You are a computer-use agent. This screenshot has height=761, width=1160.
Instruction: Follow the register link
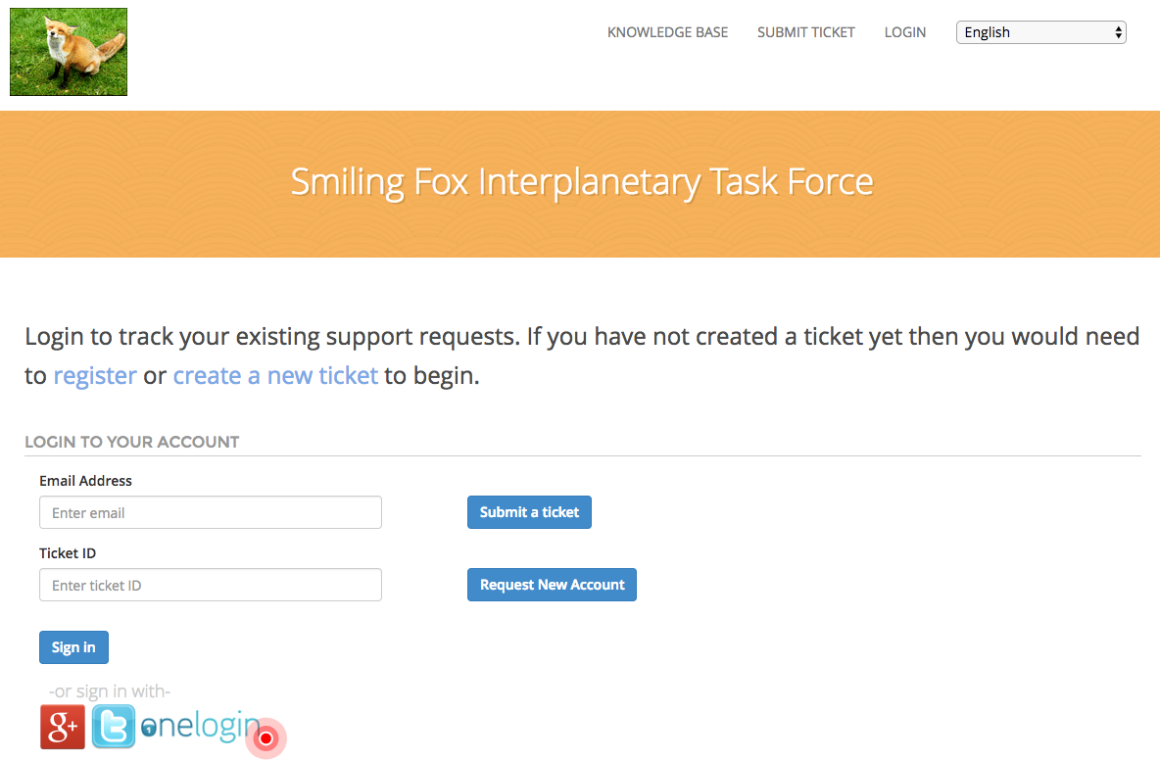tap(95, 375)
